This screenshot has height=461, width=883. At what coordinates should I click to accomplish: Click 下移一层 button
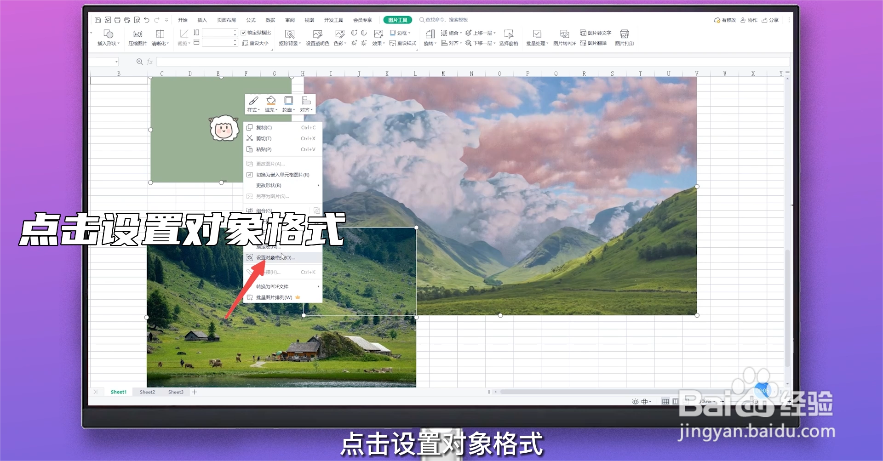click(x=481, y=43)
